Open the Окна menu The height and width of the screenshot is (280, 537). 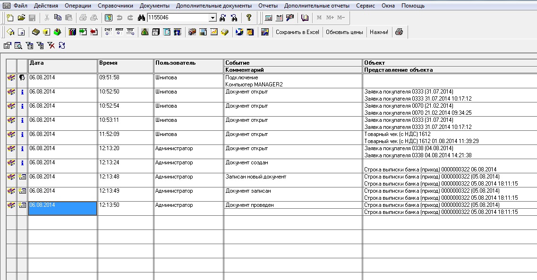pos(388,6)
